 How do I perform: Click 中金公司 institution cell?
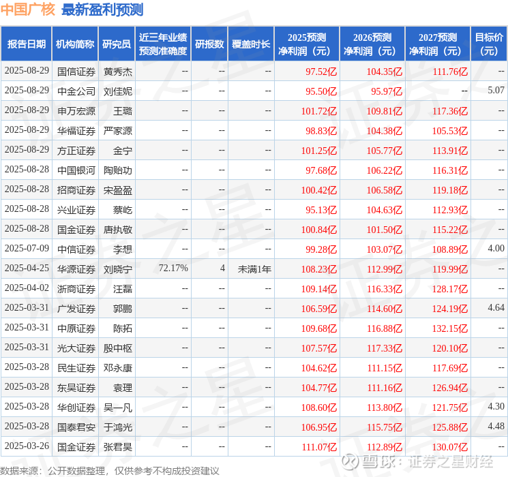pyautogui.click(x=76, y=91)
